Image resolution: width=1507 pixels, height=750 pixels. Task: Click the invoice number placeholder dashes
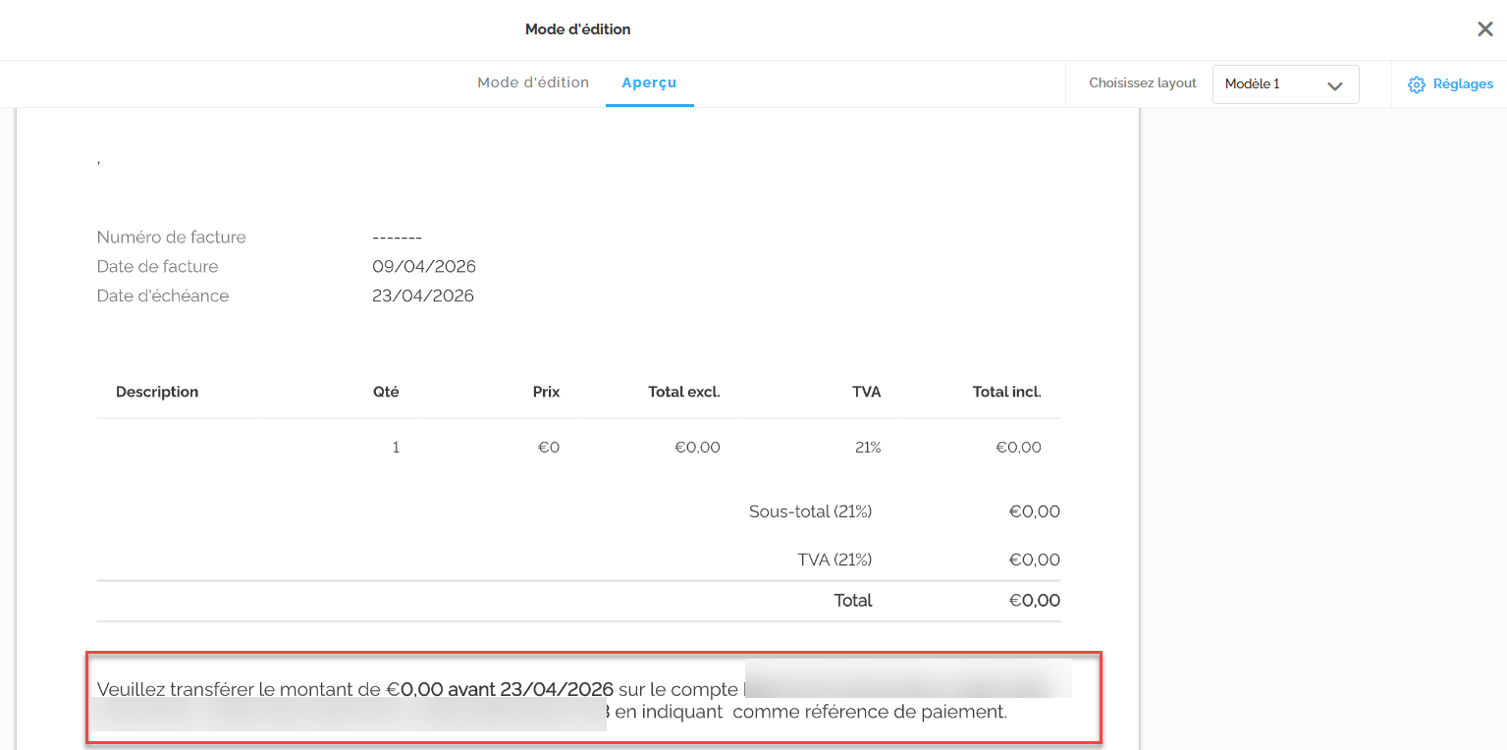(397, 238)
